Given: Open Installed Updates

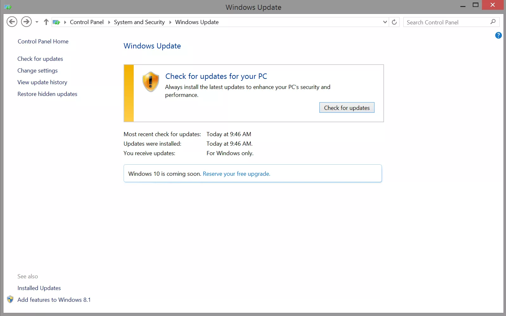Looking at the screenshot, I should tap(39, 288).
